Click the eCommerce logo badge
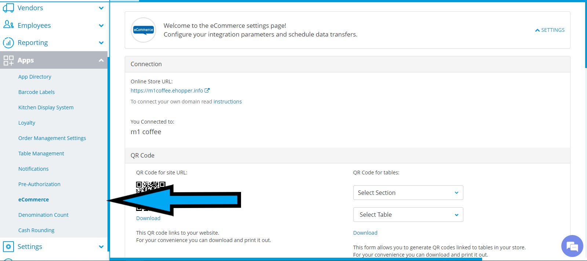This screenshot has width=587, height=261. point(143,30)
